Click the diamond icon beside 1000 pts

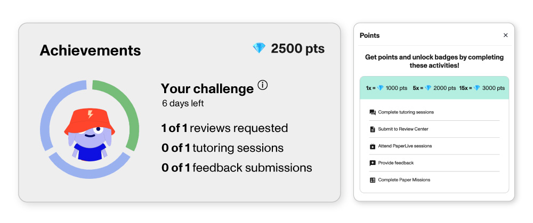(381, 88)
